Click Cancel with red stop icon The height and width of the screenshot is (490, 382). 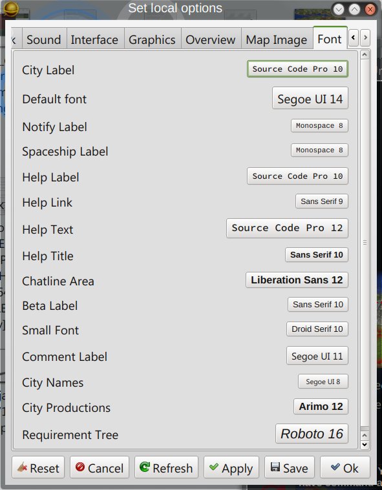click(100, 467)
